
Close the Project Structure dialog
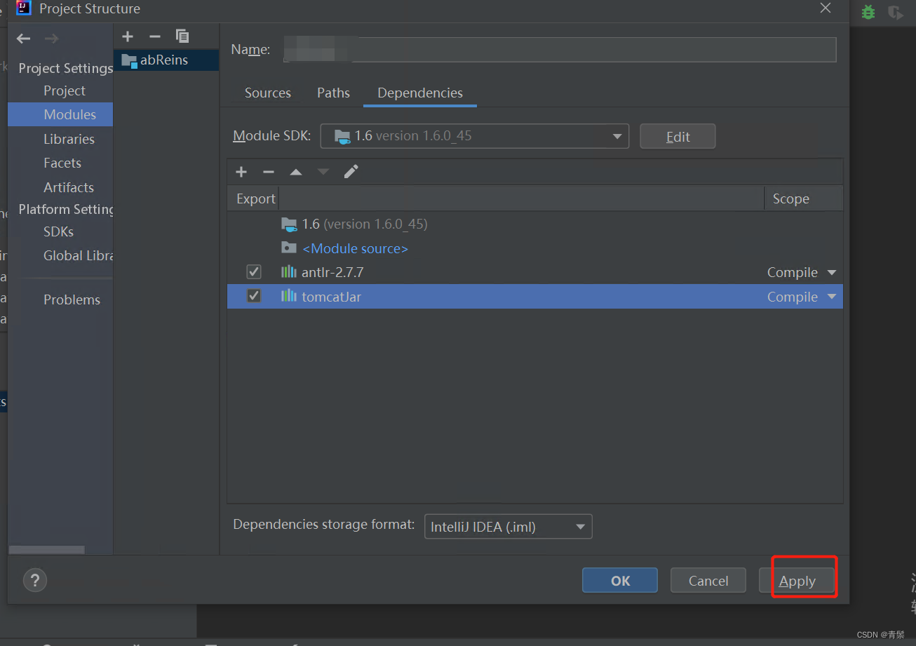[826, 8]
